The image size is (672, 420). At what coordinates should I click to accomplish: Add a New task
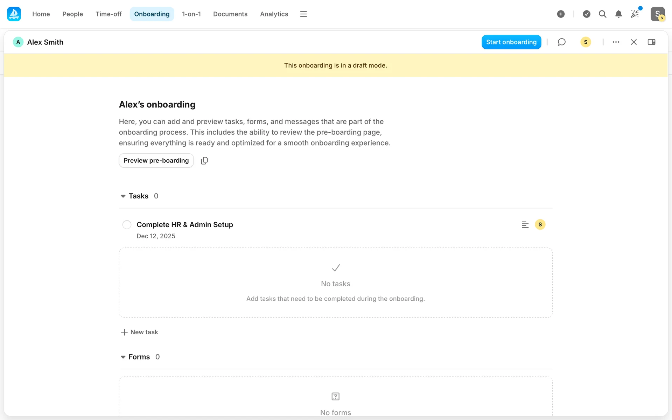[140, 332]
